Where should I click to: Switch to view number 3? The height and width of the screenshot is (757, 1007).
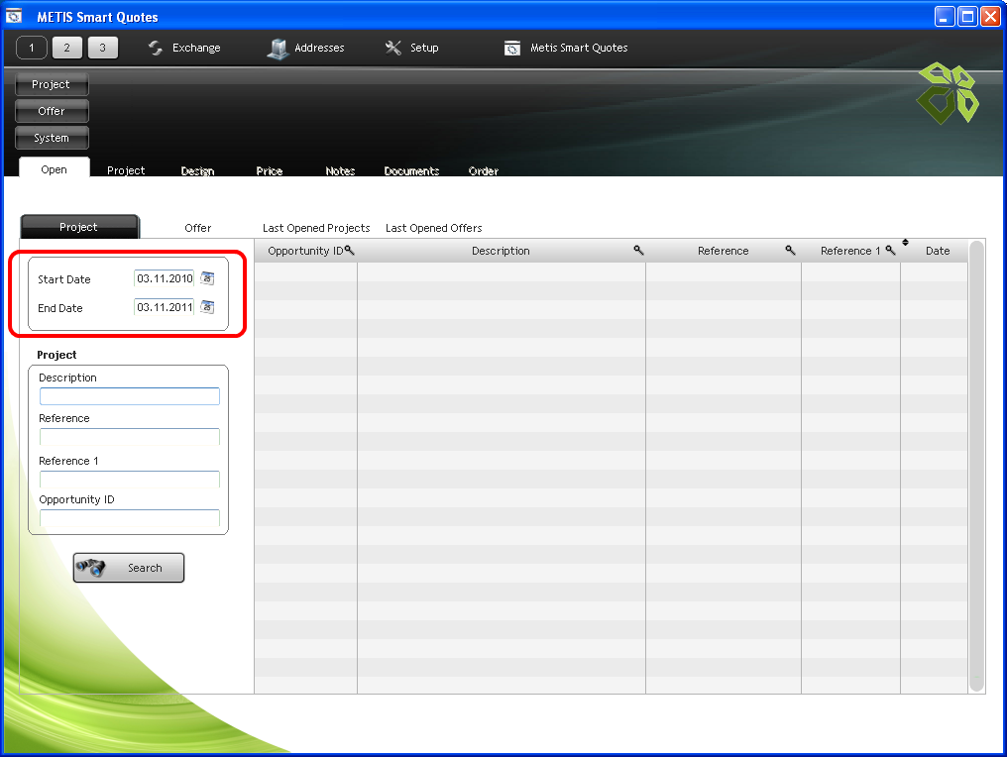point(102,48)
